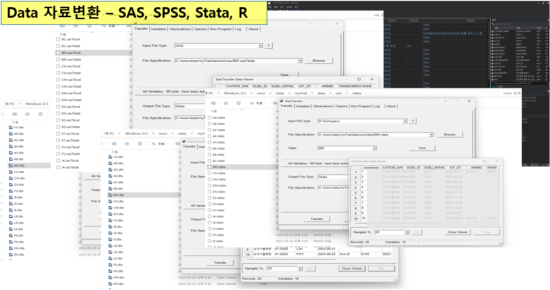Click the share icon in the lower-middle dta explorer toolbar

(x=127, y=144)
